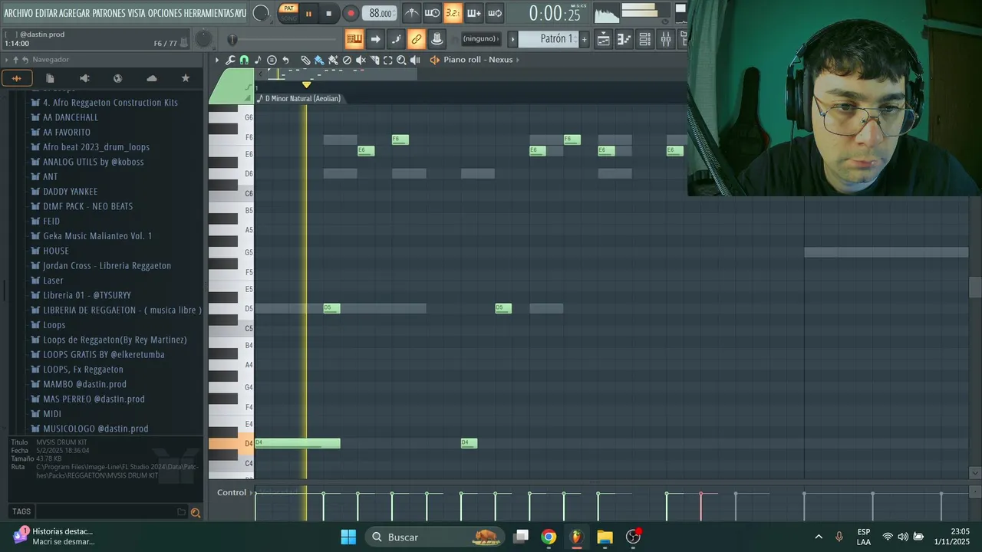Pick the Select tool in piano roll toolbar
This screenshot has height=552, width=982.
(388, 60)
